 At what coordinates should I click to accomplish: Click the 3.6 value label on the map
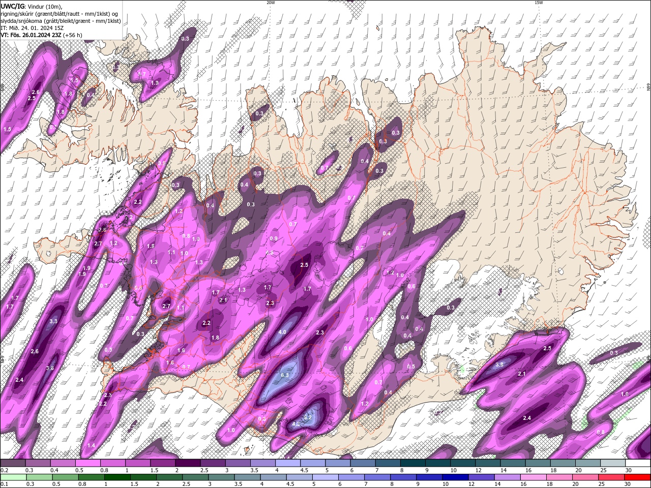(x=50, y=368)
